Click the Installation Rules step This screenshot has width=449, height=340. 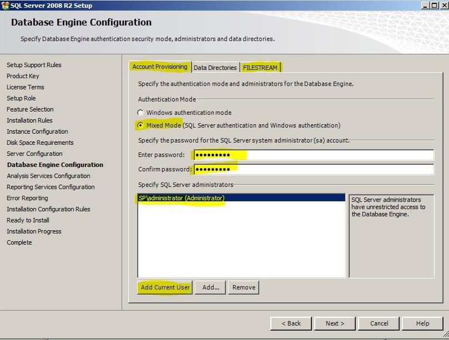(29, 120)
